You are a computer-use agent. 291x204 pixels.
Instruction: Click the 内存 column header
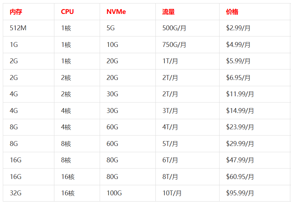(x=16, y=12)
